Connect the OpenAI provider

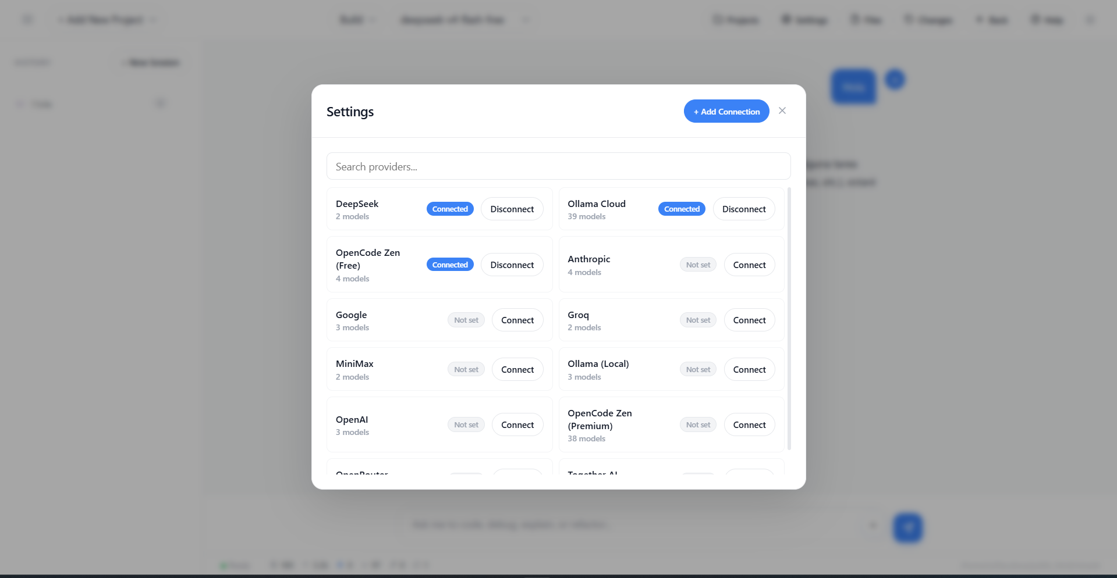[x=517, y=424]
